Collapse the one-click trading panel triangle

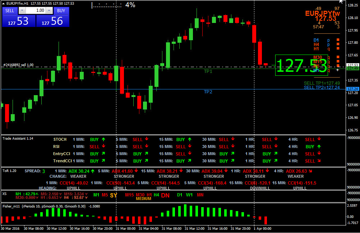4,4
